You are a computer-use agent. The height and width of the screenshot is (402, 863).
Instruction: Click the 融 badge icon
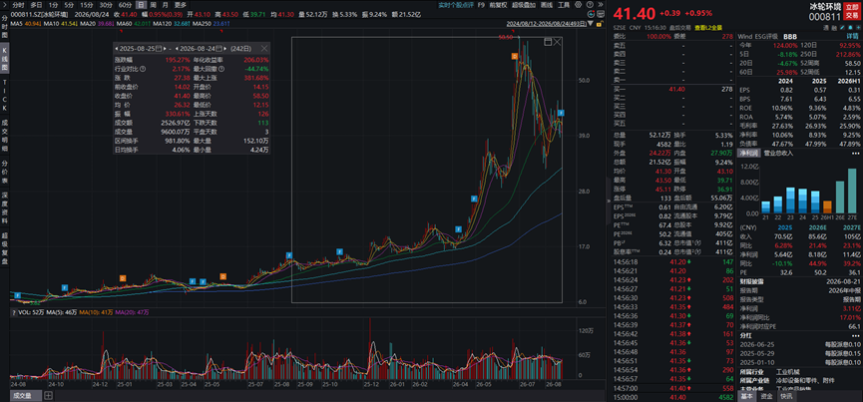pos(834,28)
